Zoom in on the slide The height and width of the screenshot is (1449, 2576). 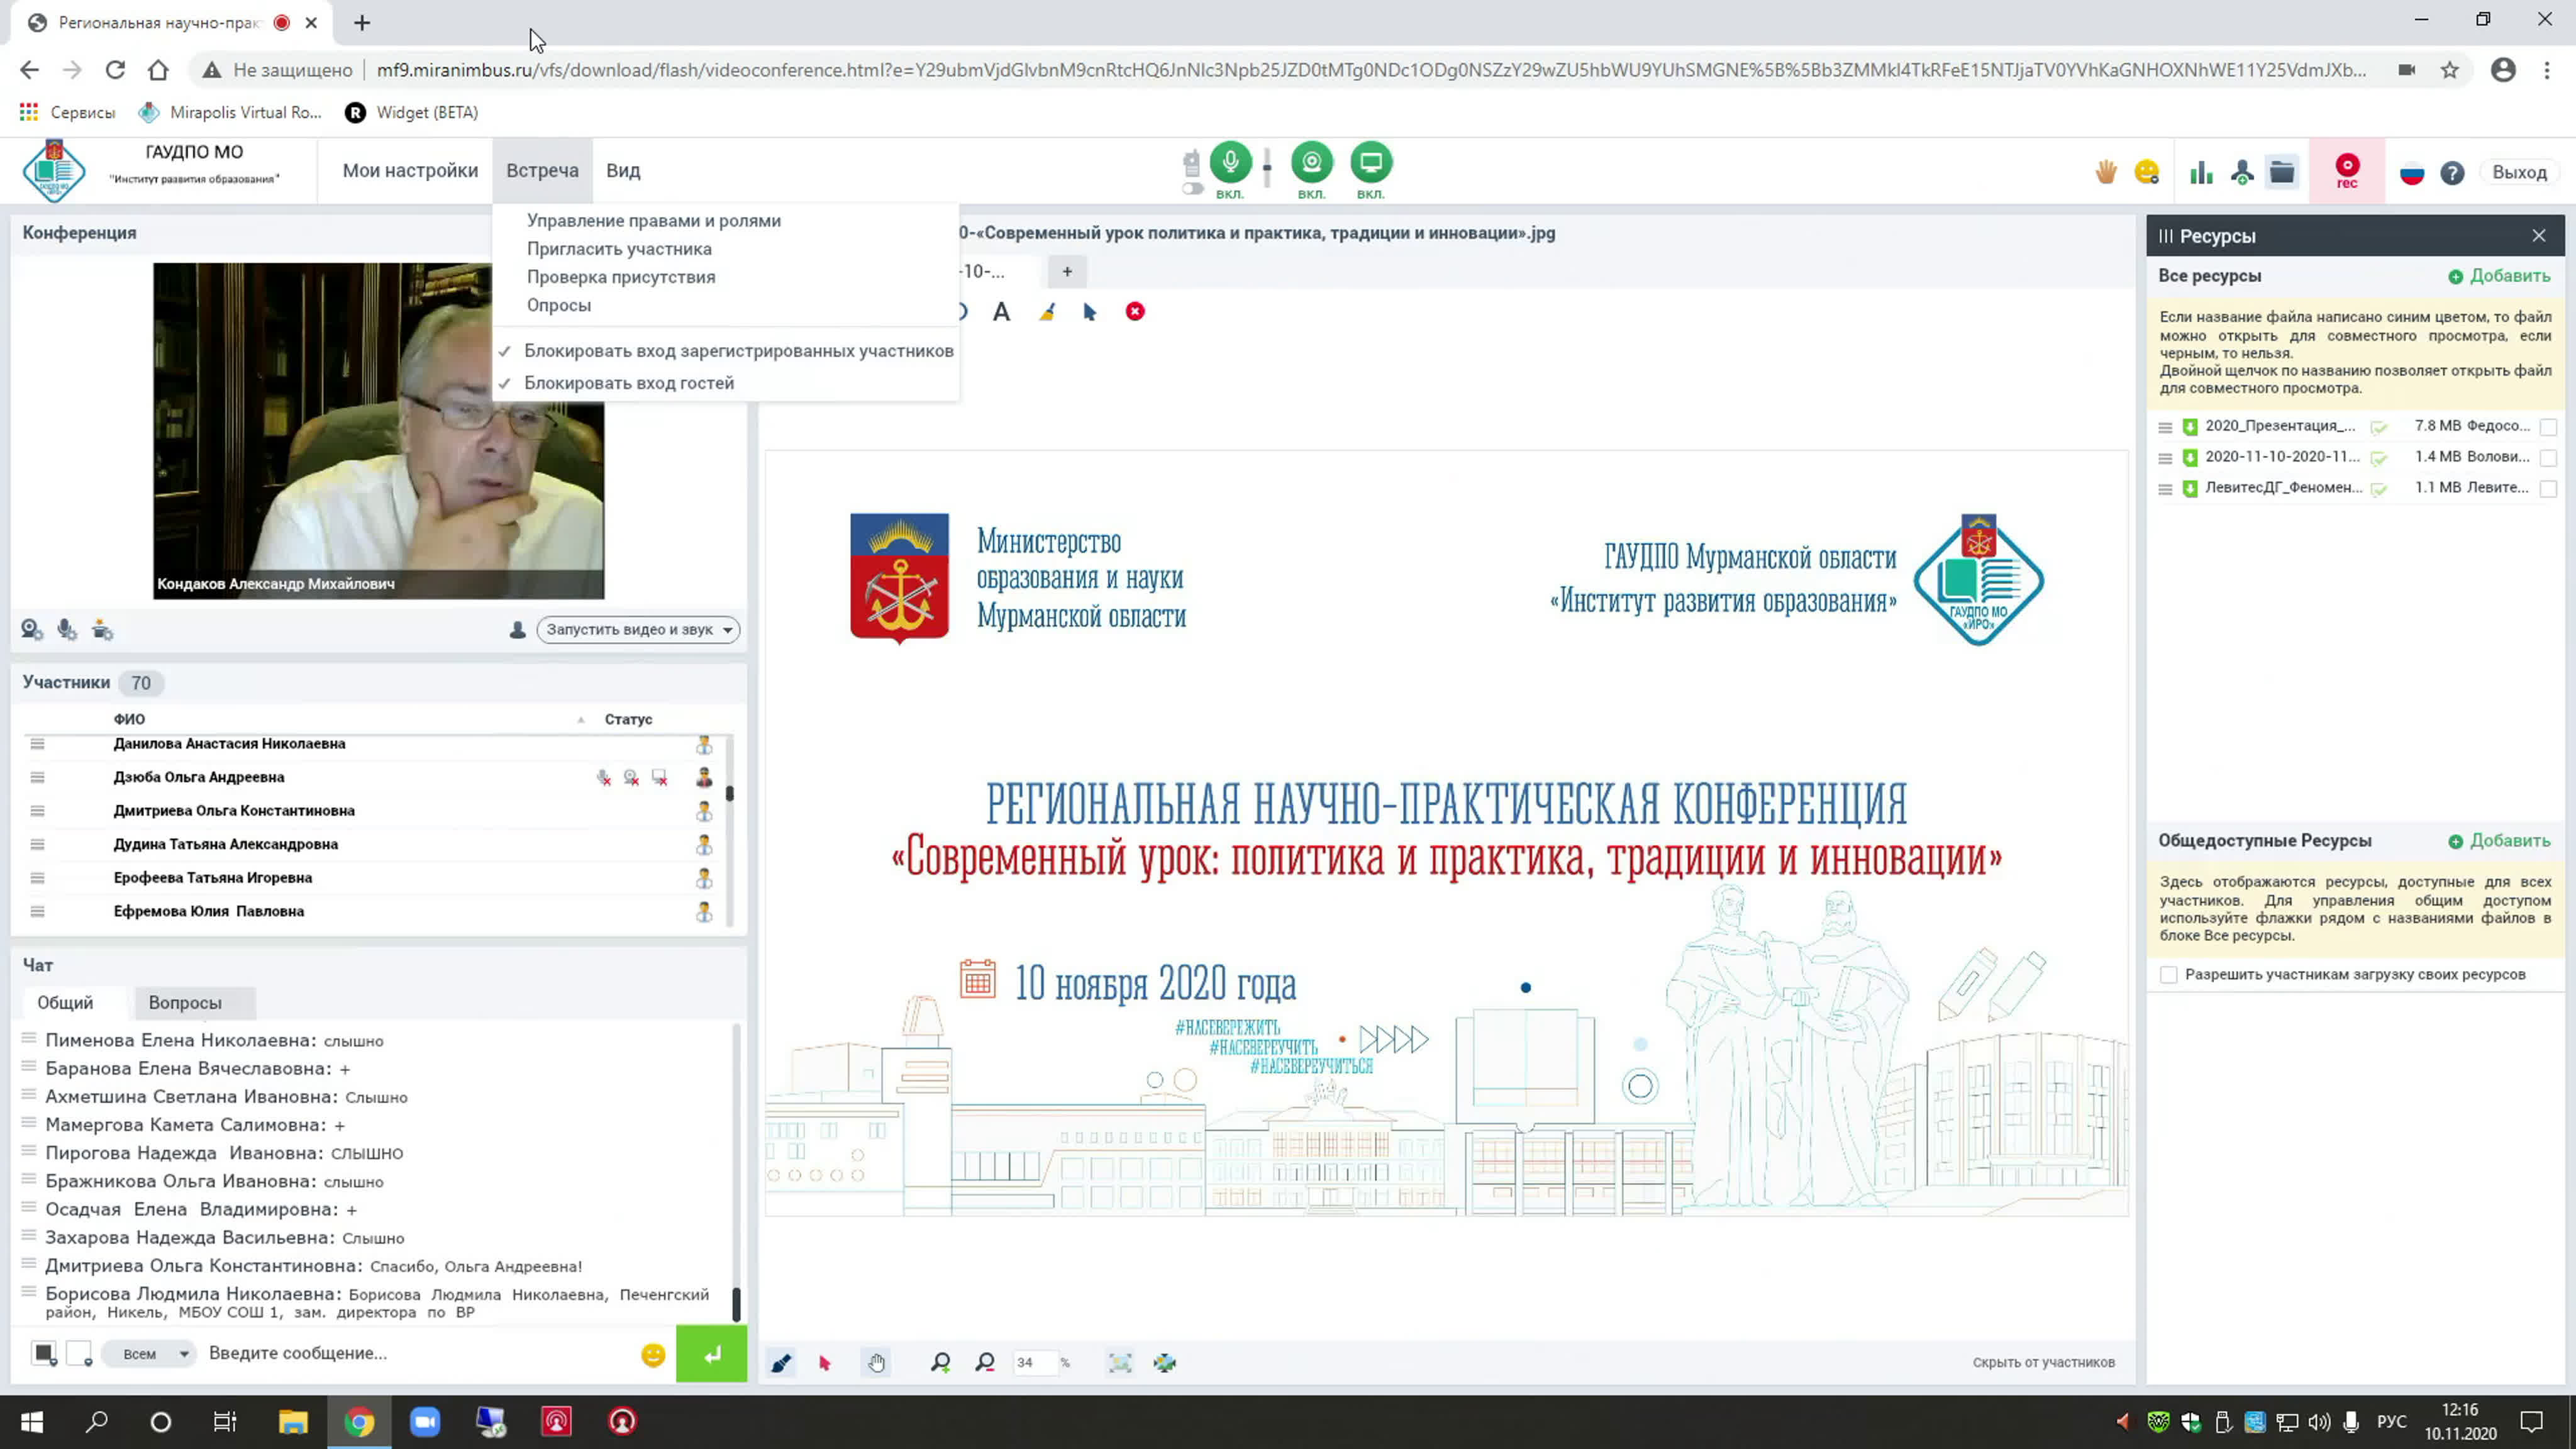(x=941, y=1362)
